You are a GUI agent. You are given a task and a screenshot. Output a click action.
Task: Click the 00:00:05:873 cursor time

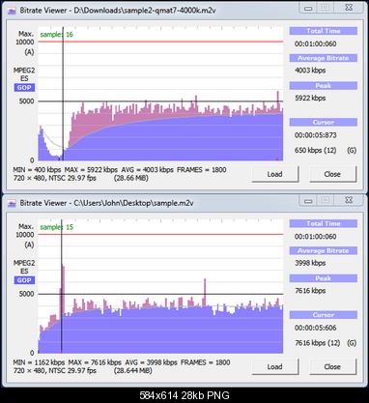(316, 135)
